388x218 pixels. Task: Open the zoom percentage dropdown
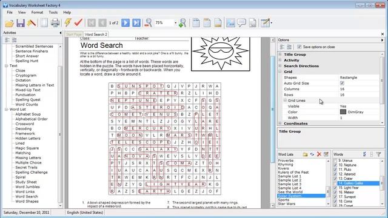pyautogui.click(x=175, y=23)
